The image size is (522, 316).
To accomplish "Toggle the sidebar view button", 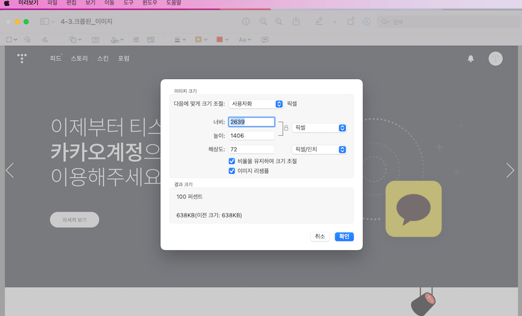I will pos(44,22).
